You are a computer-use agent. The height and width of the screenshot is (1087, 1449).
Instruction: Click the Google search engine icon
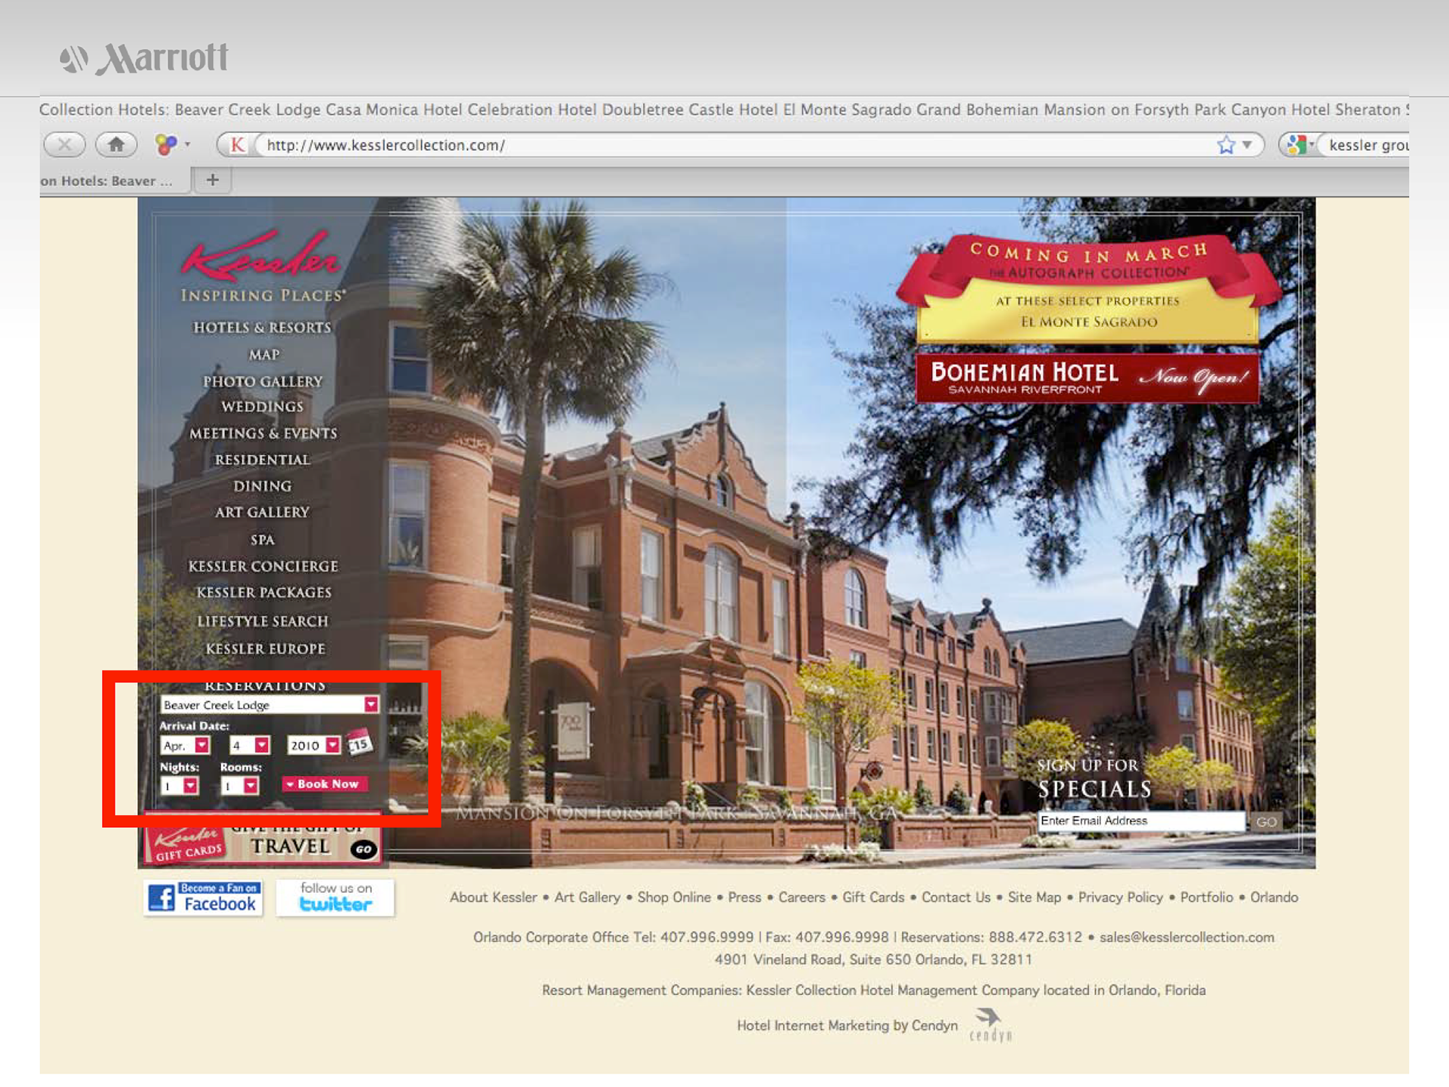[1297, 144]
